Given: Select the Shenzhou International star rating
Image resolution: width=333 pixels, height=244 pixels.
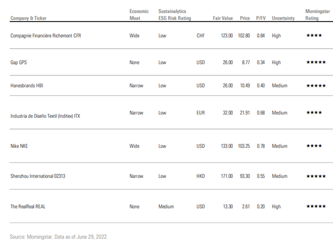Looking at the screenshot, I should (316, 176).
